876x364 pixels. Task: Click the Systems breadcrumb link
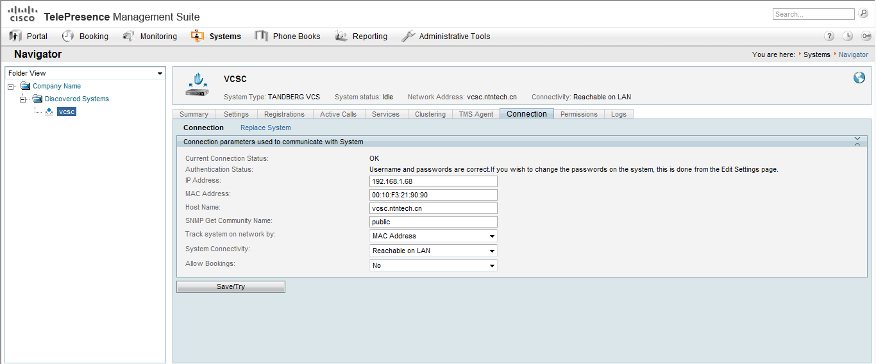pyautogui.click(x=816, y=55)
